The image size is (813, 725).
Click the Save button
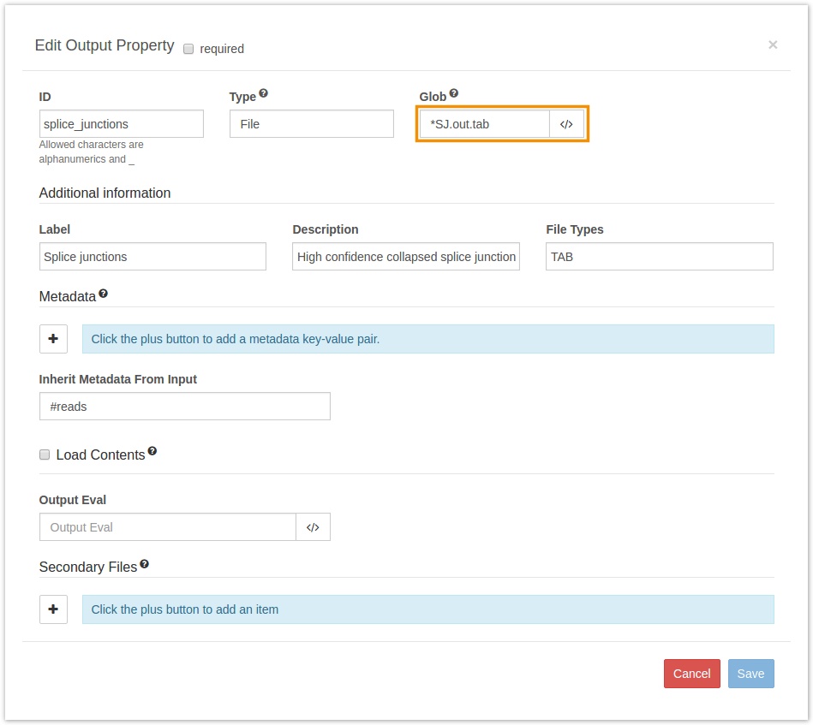[750, 674]
